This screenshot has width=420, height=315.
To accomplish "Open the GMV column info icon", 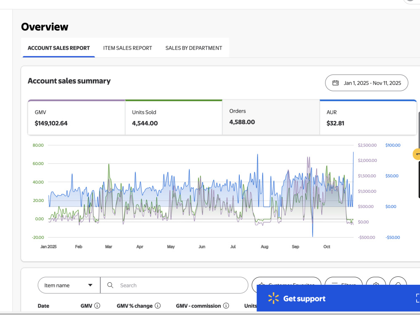I will (x=97, y=306).
